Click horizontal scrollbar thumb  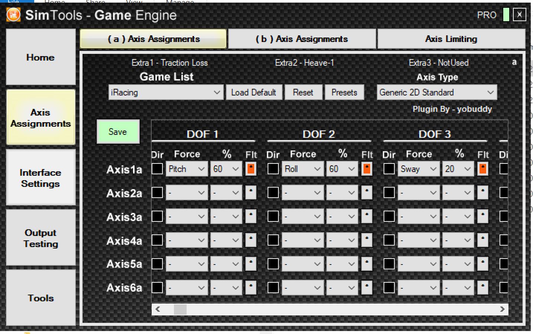(180, 309)
